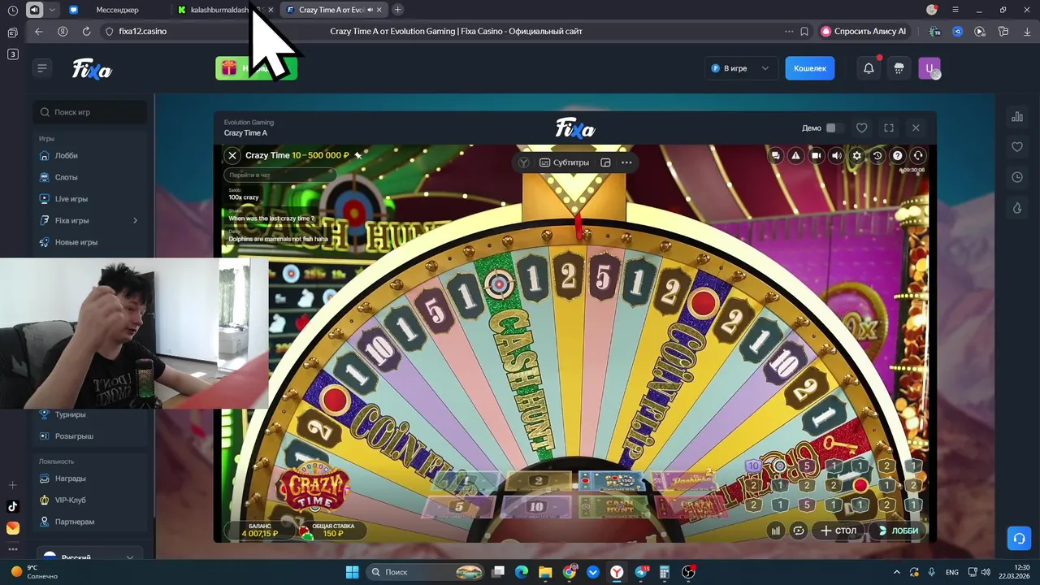Screen dimensions: 1040x585
Task: Collapse the sidebar with hamburger icon
Action: (42, 68)
